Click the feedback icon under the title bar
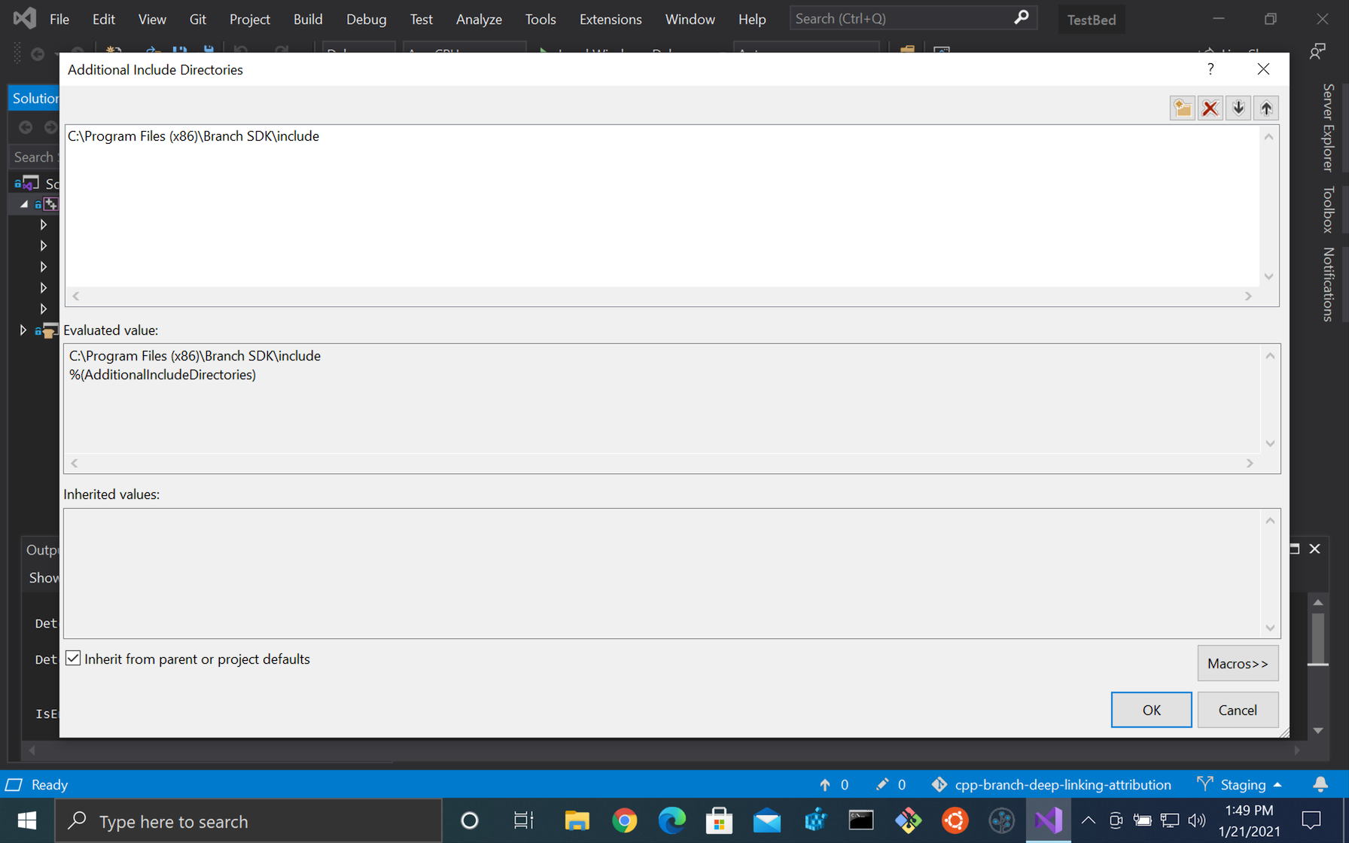Screen dimensions: 1349x843 pyautogui.click(x=1317, y=51)
